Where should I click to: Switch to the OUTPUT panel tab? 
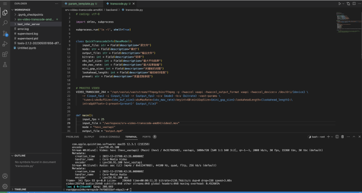coord(89,137)
